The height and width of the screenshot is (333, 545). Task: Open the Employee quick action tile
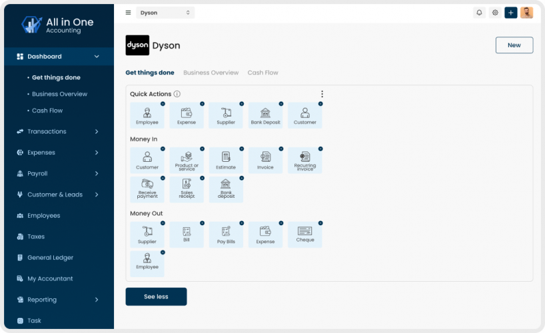pos(147,115)
